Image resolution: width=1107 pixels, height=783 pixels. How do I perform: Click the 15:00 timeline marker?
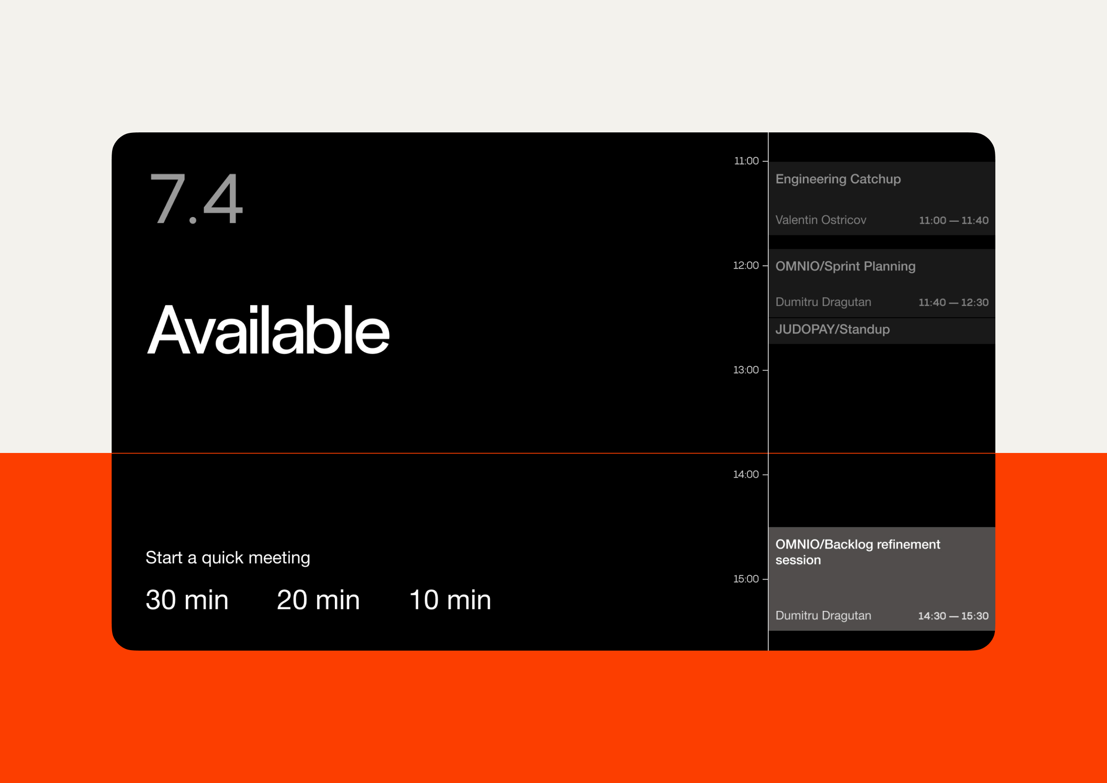[x=745, y=579]
